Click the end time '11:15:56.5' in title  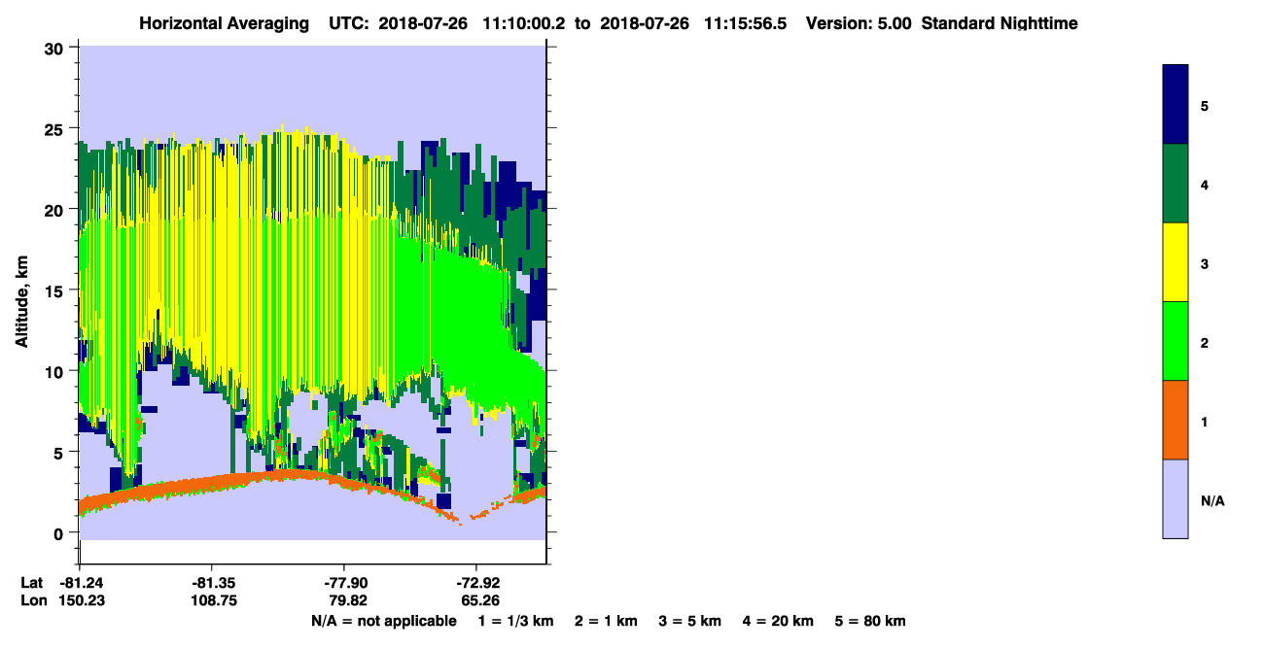[x=747, y=23]
